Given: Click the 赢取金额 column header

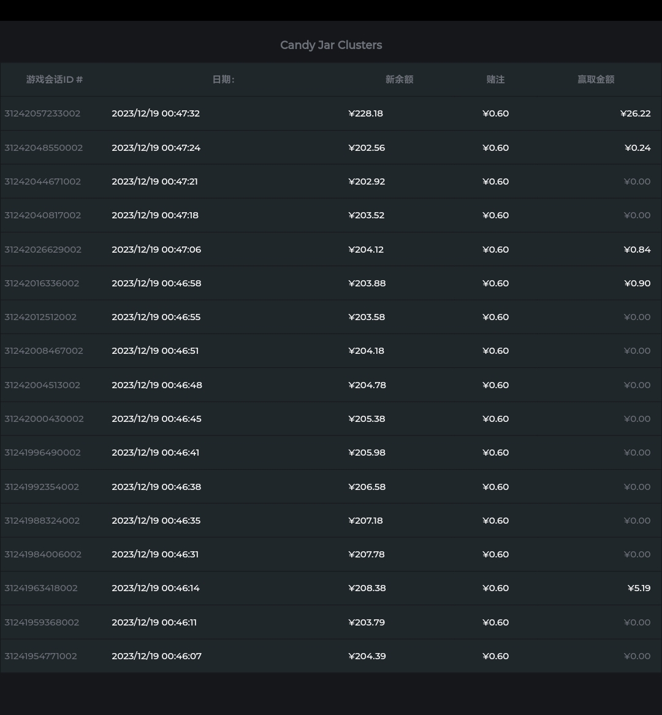Looking at the screenshot, I should [596, 79].
